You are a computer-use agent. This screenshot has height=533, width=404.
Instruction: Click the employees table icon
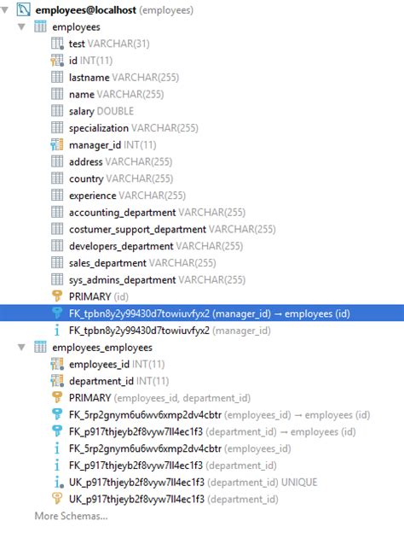(x=40, y=26)
